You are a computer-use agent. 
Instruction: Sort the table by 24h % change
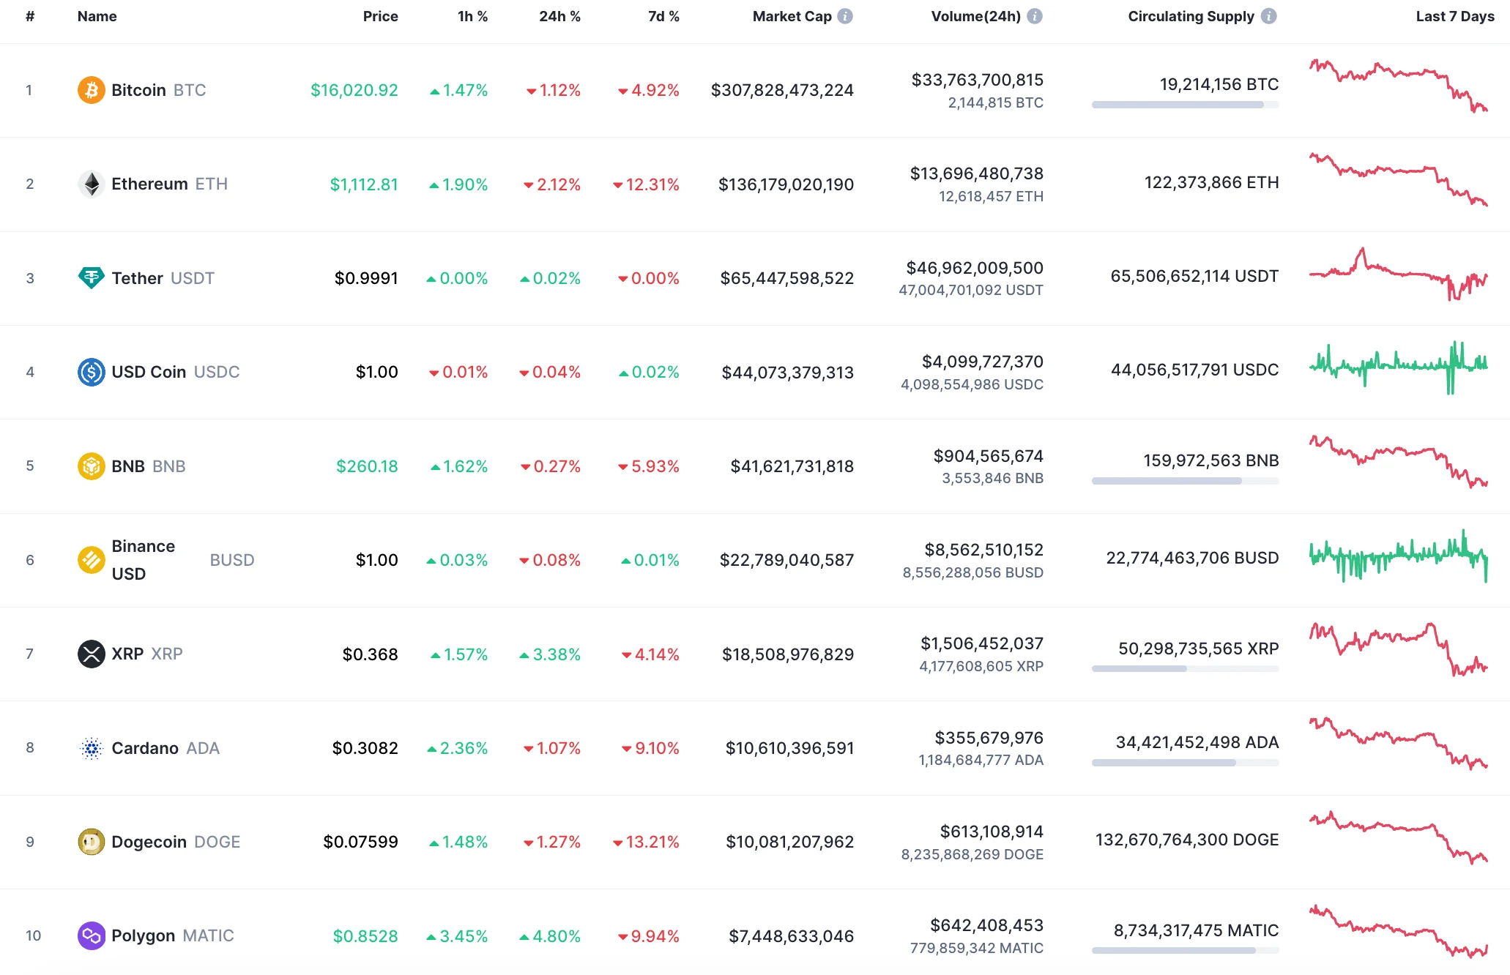(560, 16)
